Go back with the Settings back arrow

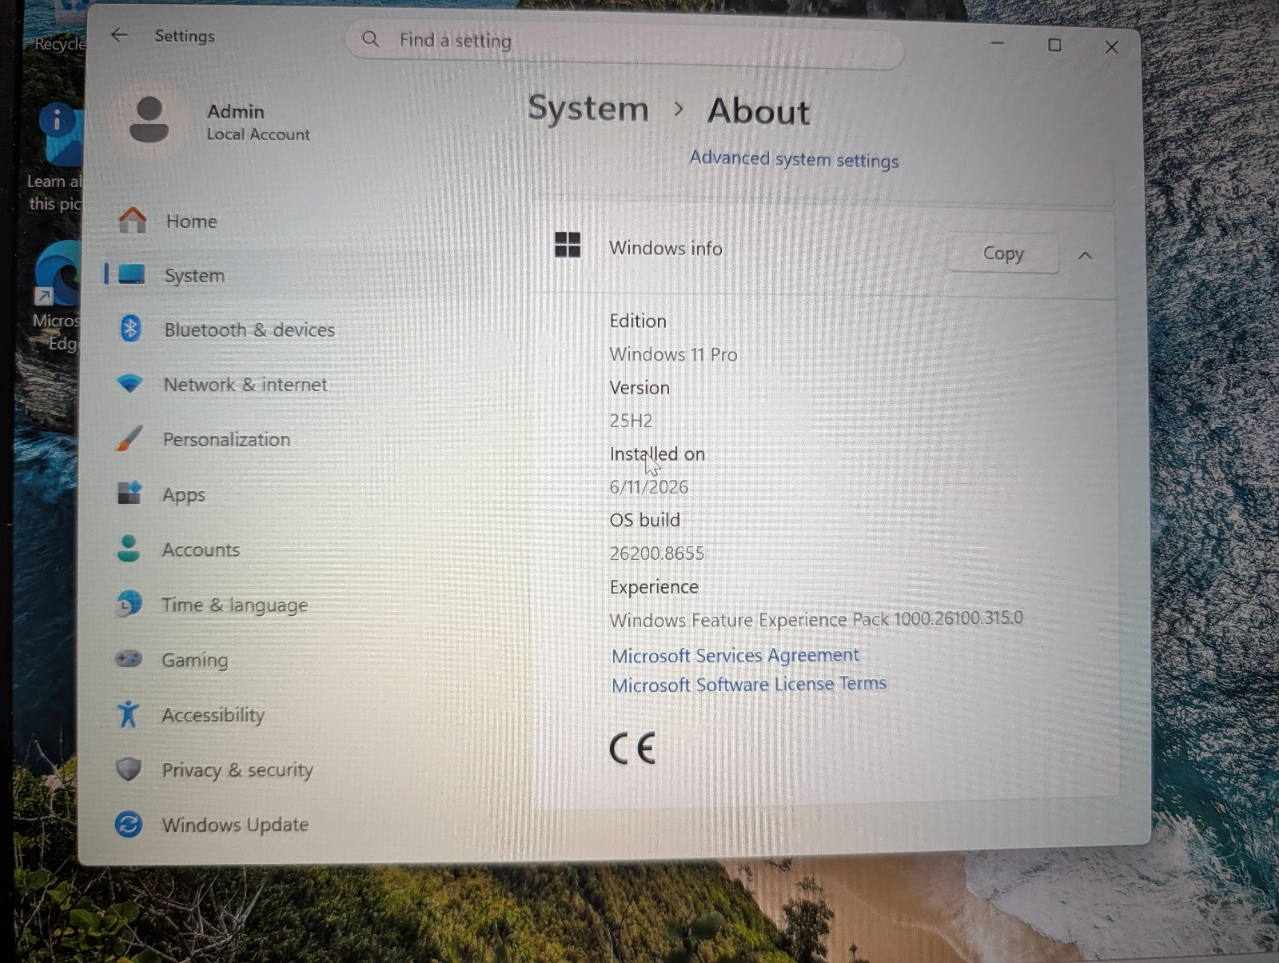point(119,35)
